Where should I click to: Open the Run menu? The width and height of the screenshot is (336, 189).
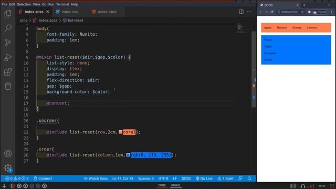point(51,4)
